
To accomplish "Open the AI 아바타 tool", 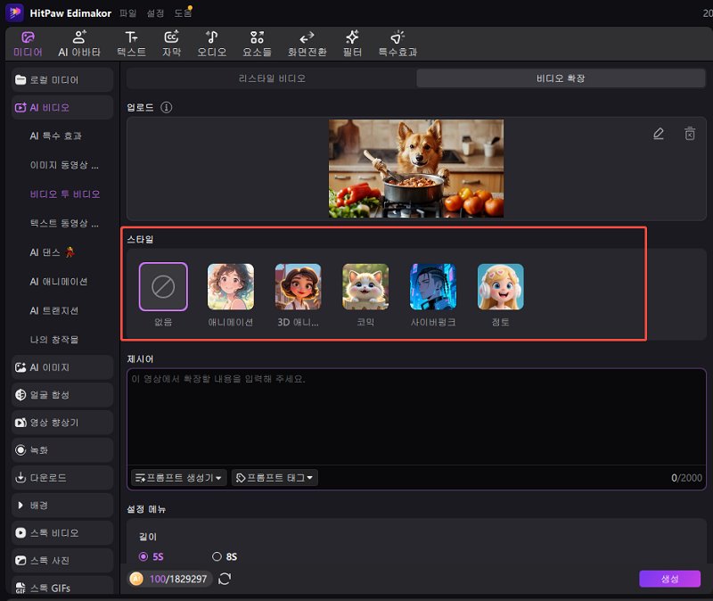I will [x=79, y=44].
